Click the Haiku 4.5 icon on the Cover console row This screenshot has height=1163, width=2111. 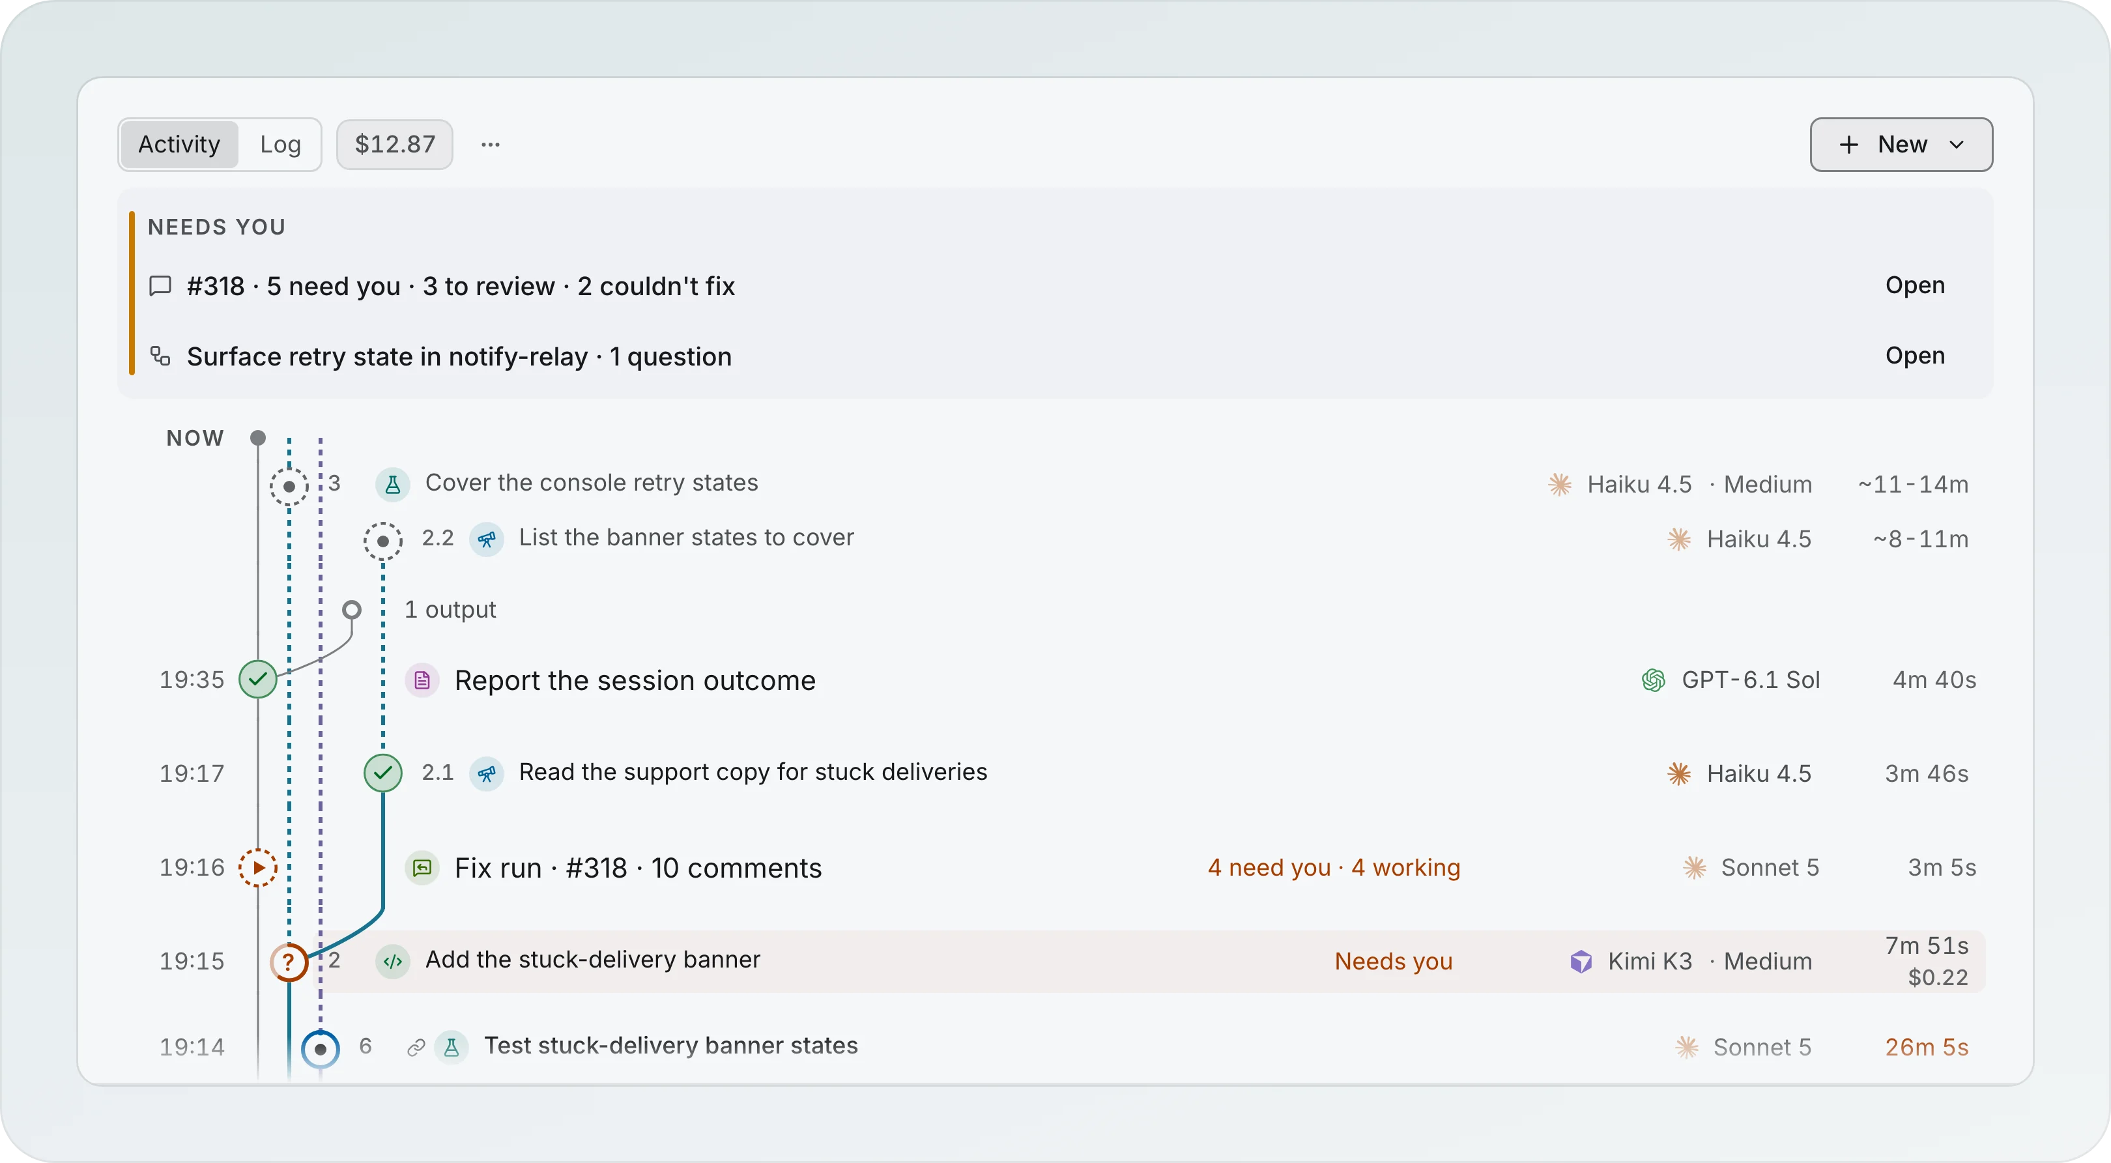[x=1560, y=484]
